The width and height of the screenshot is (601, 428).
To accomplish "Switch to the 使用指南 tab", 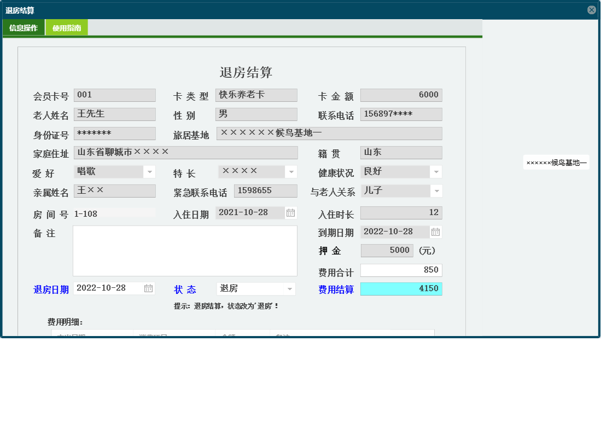I will click(x=67, y=26).
